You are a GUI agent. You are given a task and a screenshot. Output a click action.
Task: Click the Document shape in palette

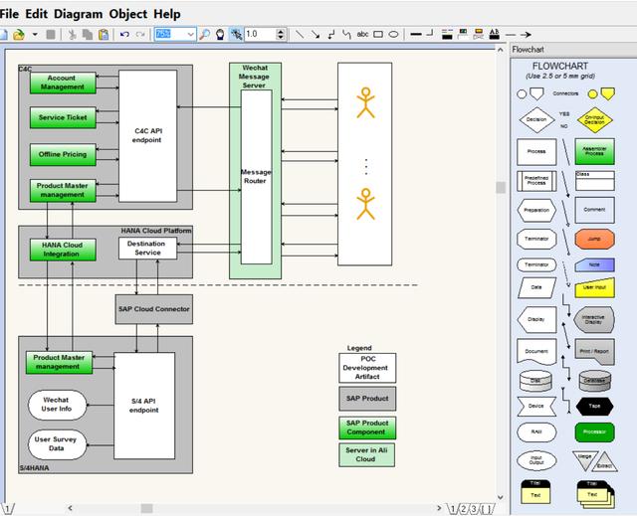tap(536, 351)
